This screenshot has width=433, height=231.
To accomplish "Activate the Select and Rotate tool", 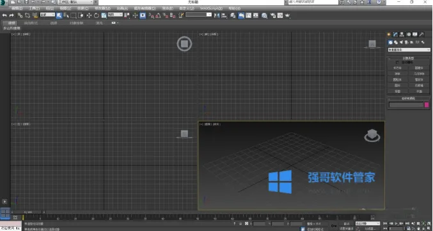I will coord(97,15).
